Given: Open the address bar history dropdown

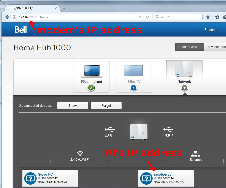Looking at the screenshot, I should tap(140, 17).
